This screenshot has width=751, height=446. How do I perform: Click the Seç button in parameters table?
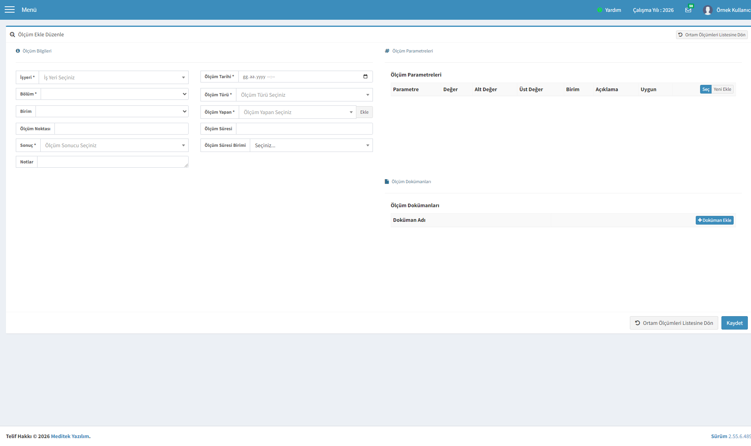point(706,89)
